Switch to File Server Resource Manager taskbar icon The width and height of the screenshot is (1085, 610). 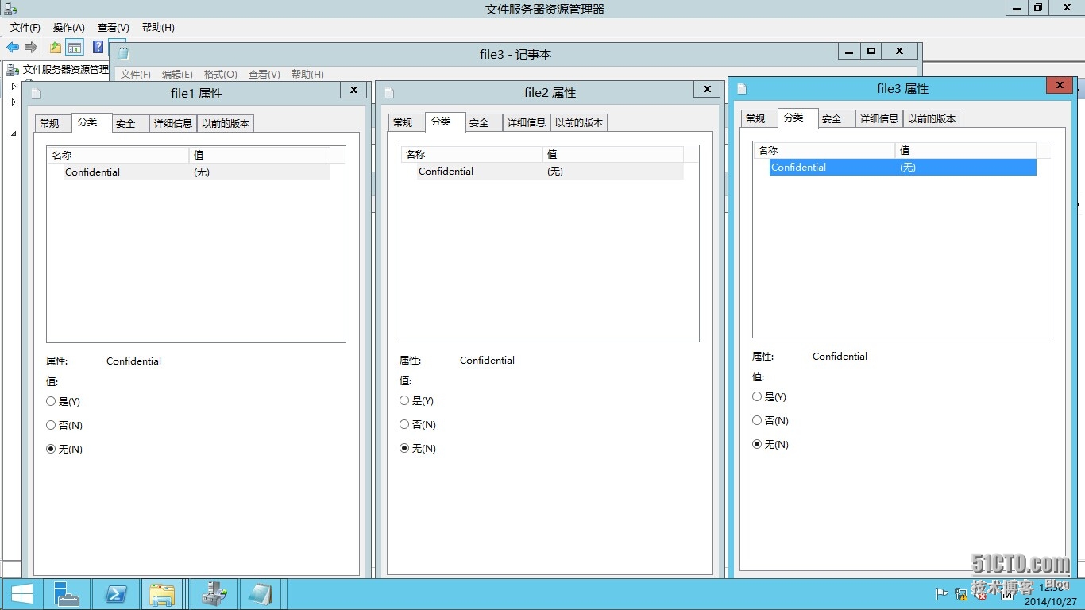[214, 594]
